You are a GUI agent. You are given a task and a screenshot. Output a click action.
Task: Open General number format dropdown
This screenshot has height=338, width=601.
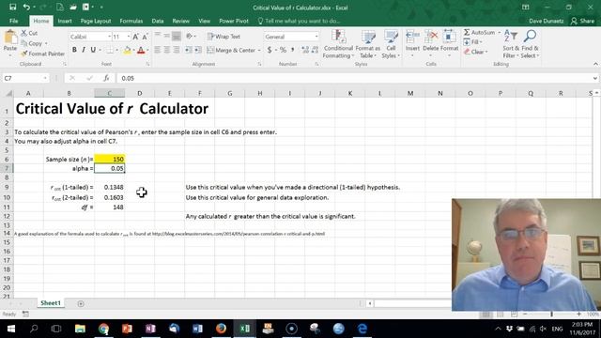tap(316, 37)
